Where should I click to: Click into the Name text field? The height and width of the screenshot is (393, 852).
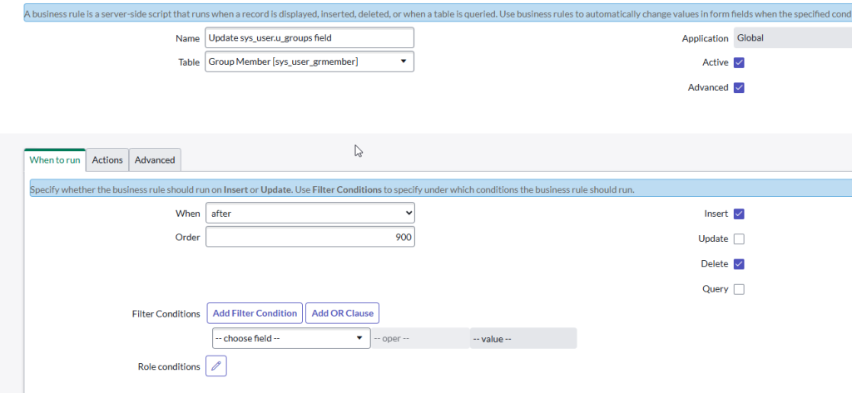point(309,38)
